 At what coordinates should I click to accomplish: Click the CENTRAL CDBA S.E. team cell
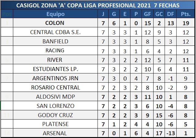click(55, 32)
